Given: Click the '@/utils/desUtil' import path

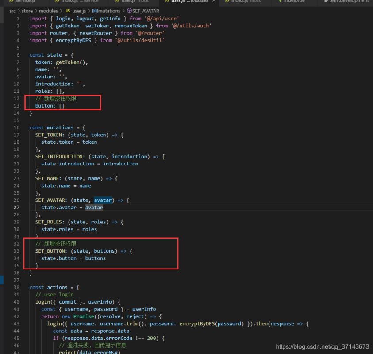Looking at the screenshot, I should coord(140,40).
